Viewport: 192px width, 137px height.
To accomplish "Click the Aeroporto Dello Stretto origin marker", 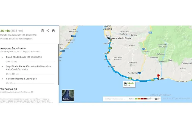I will pyautogui.click(x=108, y=38).
